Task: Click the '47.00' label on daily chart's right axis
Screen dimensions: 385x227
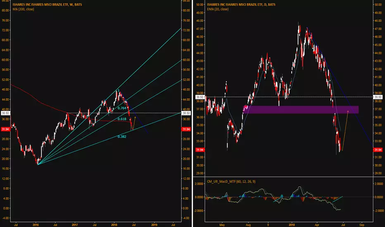Action: [378, 29]
